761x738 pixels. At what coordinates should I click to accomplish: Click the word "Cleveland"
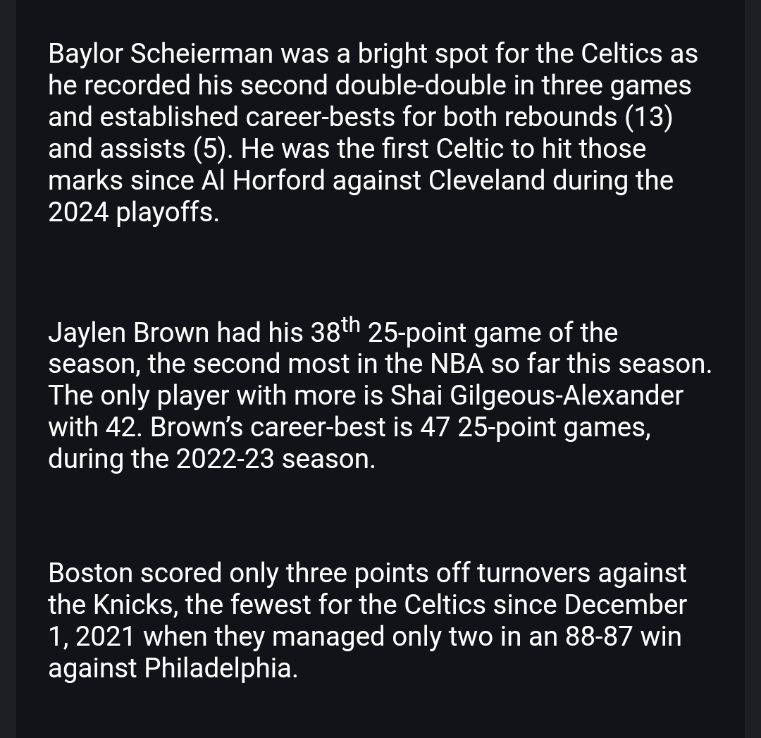pyautogui.click(x=487, y=180)
